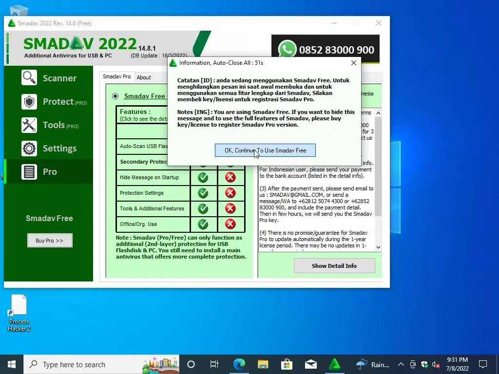Open Windows Start menu
Viewport: 499px width, 374px height.
click(x=12, y=364)
